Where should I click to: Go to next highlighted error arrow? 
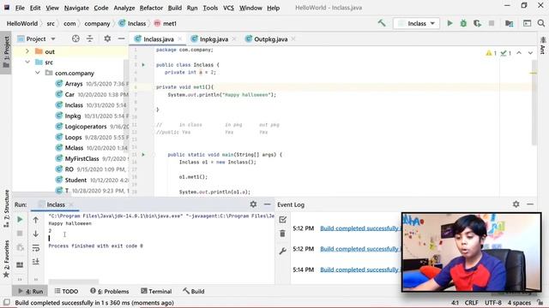[x=530, y=53]
